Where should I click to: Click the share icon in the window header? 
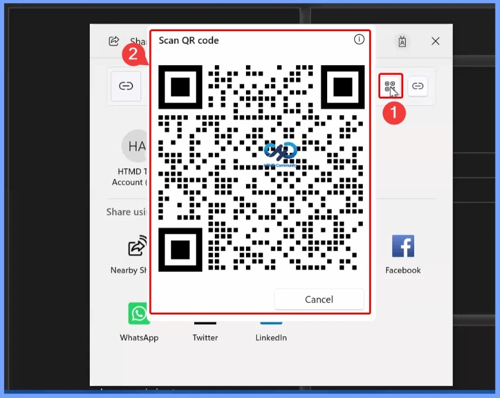click(114, 41)
